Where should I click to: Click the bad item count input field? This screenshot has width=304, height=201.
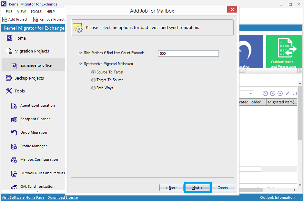[x=188, y=53]
